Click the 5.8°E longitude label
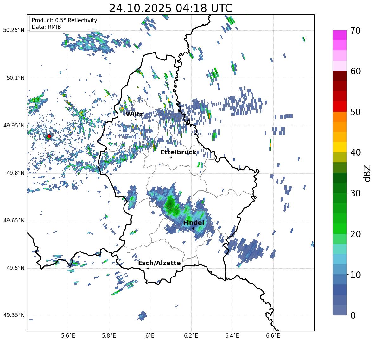Screen dimensions: 375x342 click(x=109, y=336)
